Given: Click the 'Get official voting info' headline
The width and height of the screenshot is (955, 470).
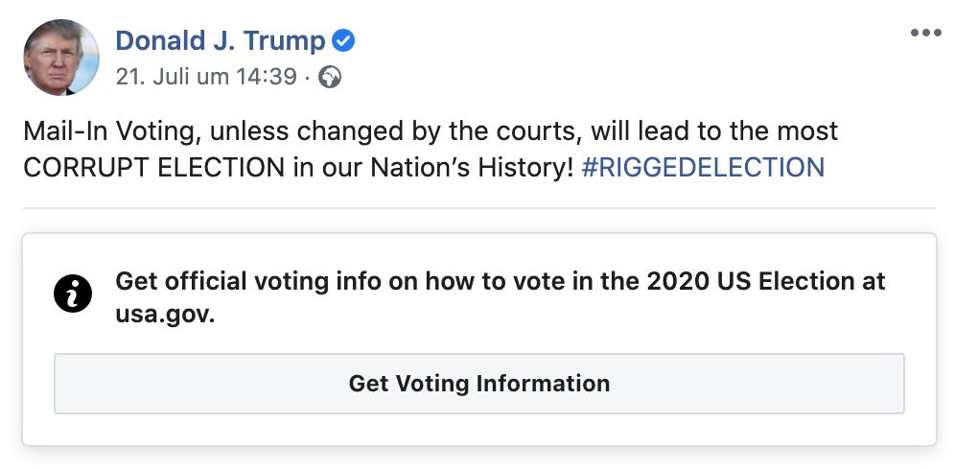Looking at the screenshot, I should coord(501,298).
